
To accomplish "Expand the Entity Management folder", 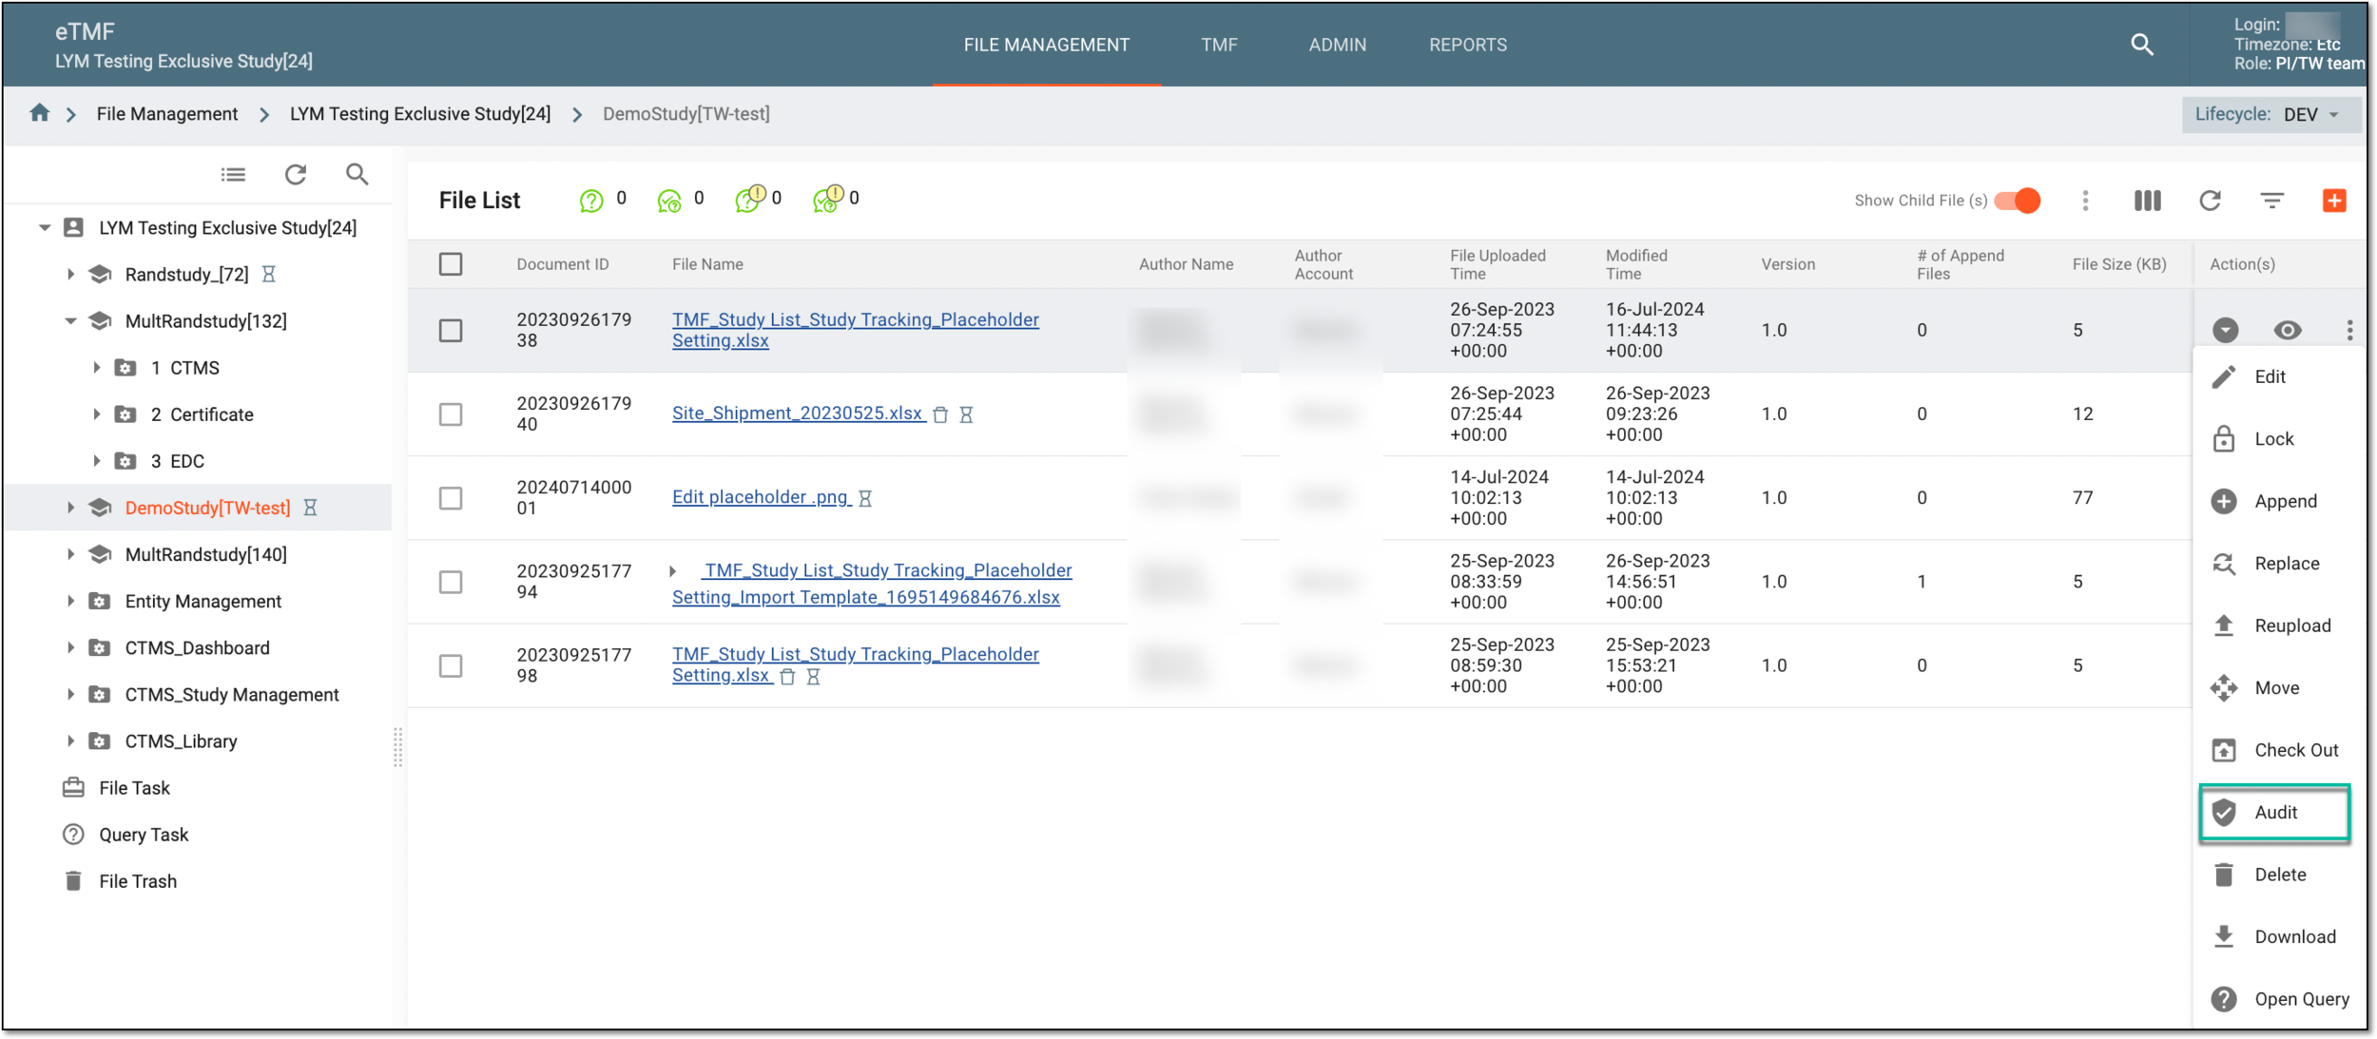I will 69,601.
